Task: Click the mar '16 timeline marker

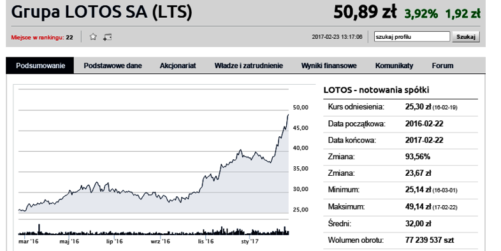Action: click(x=28, y=241)
